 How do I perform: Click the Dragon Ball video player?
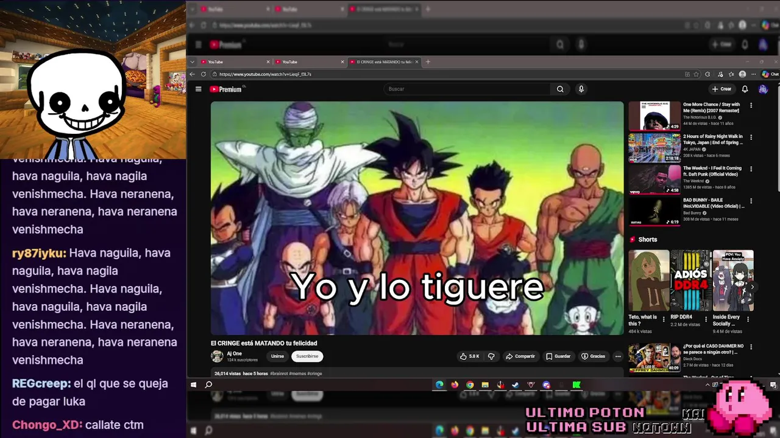point(417,218)
